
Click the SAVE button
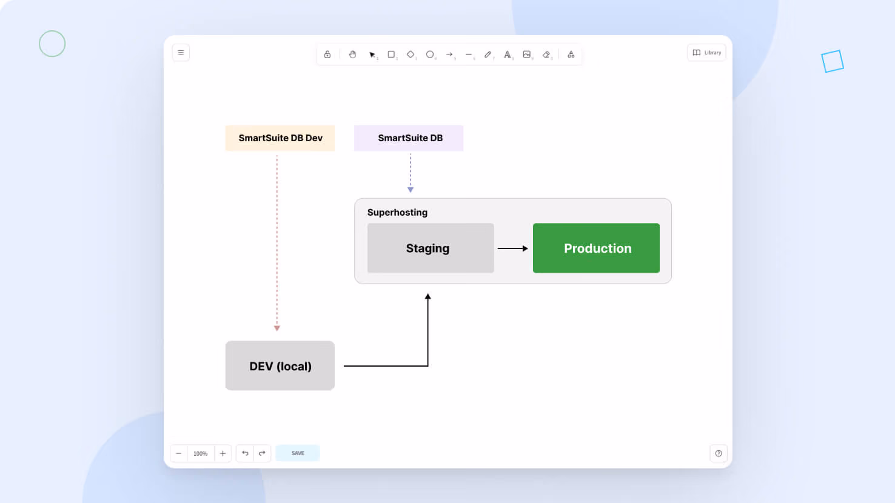[298, 453]
